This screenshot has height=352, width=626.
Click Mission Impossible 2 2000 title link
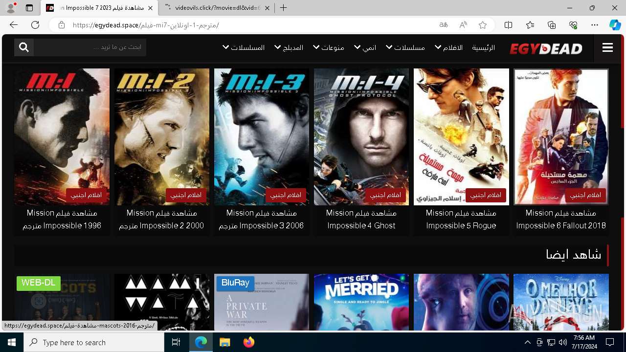[162, 220]
